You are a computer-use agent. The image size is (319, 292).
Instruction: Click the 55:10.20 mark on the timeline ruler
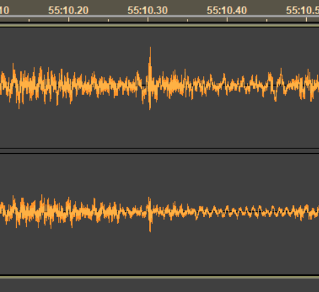pyautogui.click(x=69, y=11)
